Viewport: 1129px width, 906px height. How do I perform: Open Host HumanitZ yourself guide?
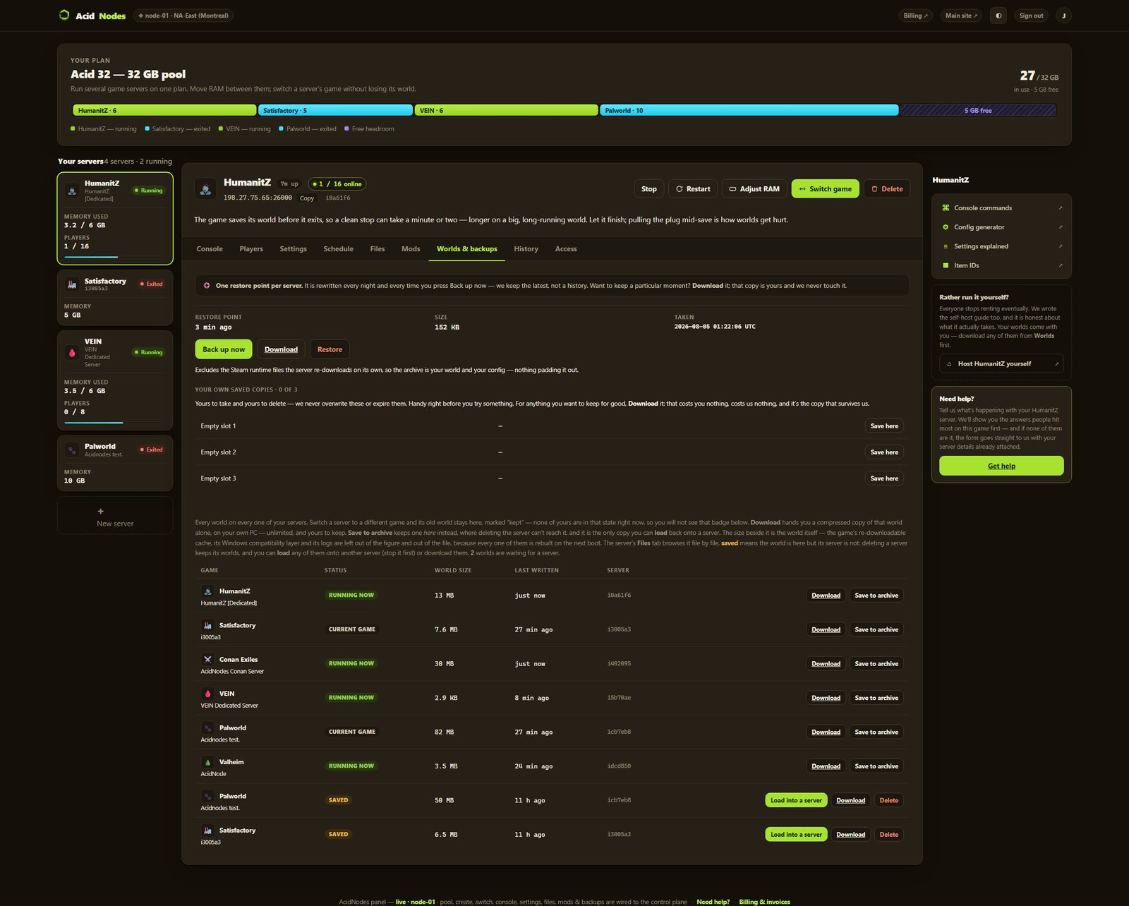1001,364
